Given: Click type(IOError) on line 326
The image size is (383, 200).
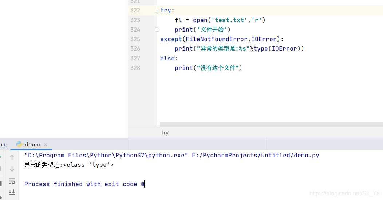Looking at the screenshot, I should tap(277, 49).
